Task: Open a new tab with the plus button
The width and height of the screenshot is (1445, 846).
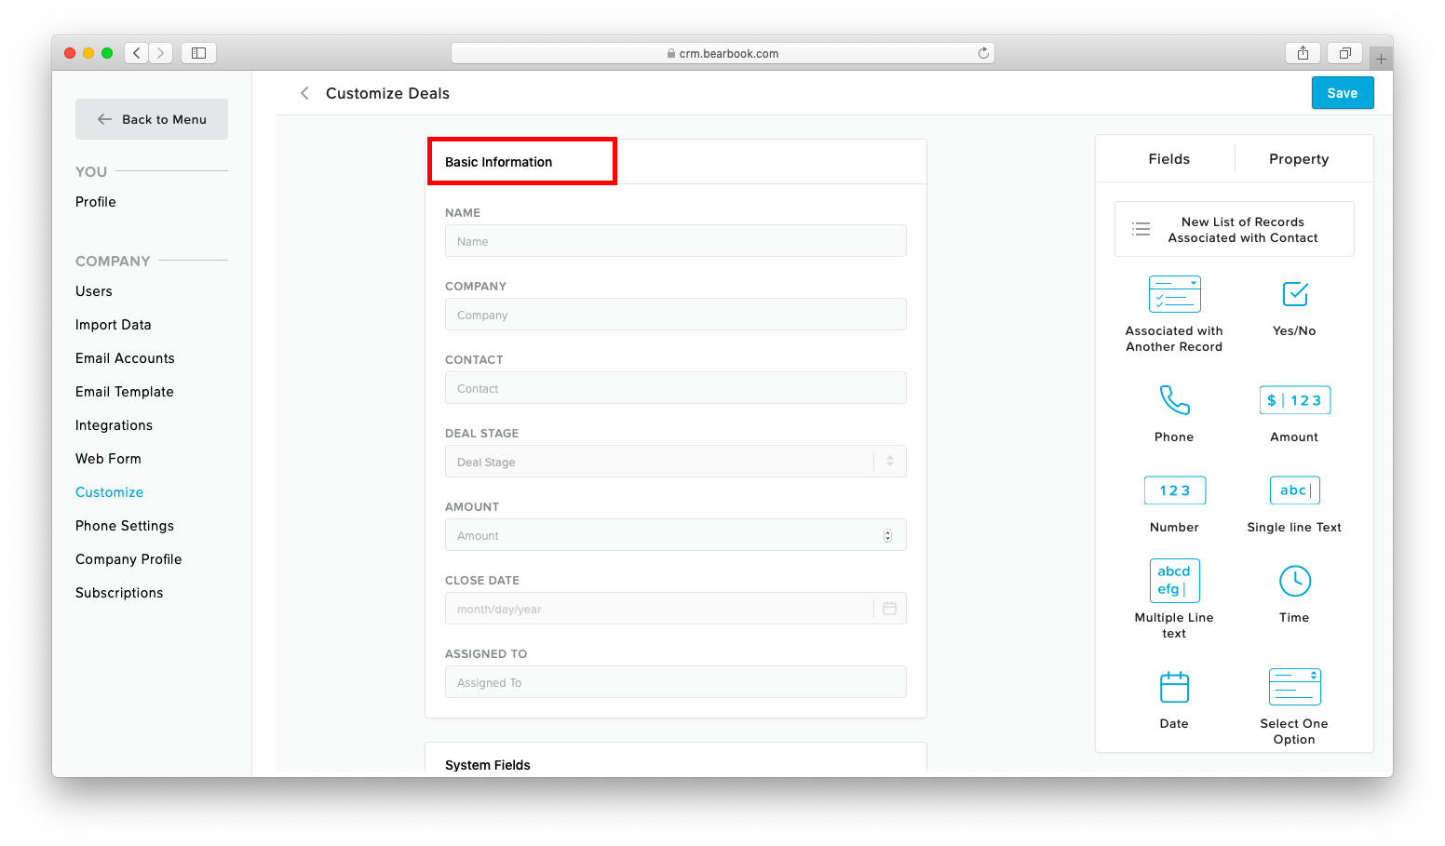Action: click(x=1381, y=59)
